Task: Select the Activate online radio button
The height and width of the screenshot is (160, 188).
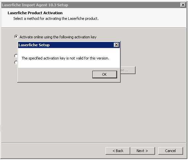Action: click(16, 37)
